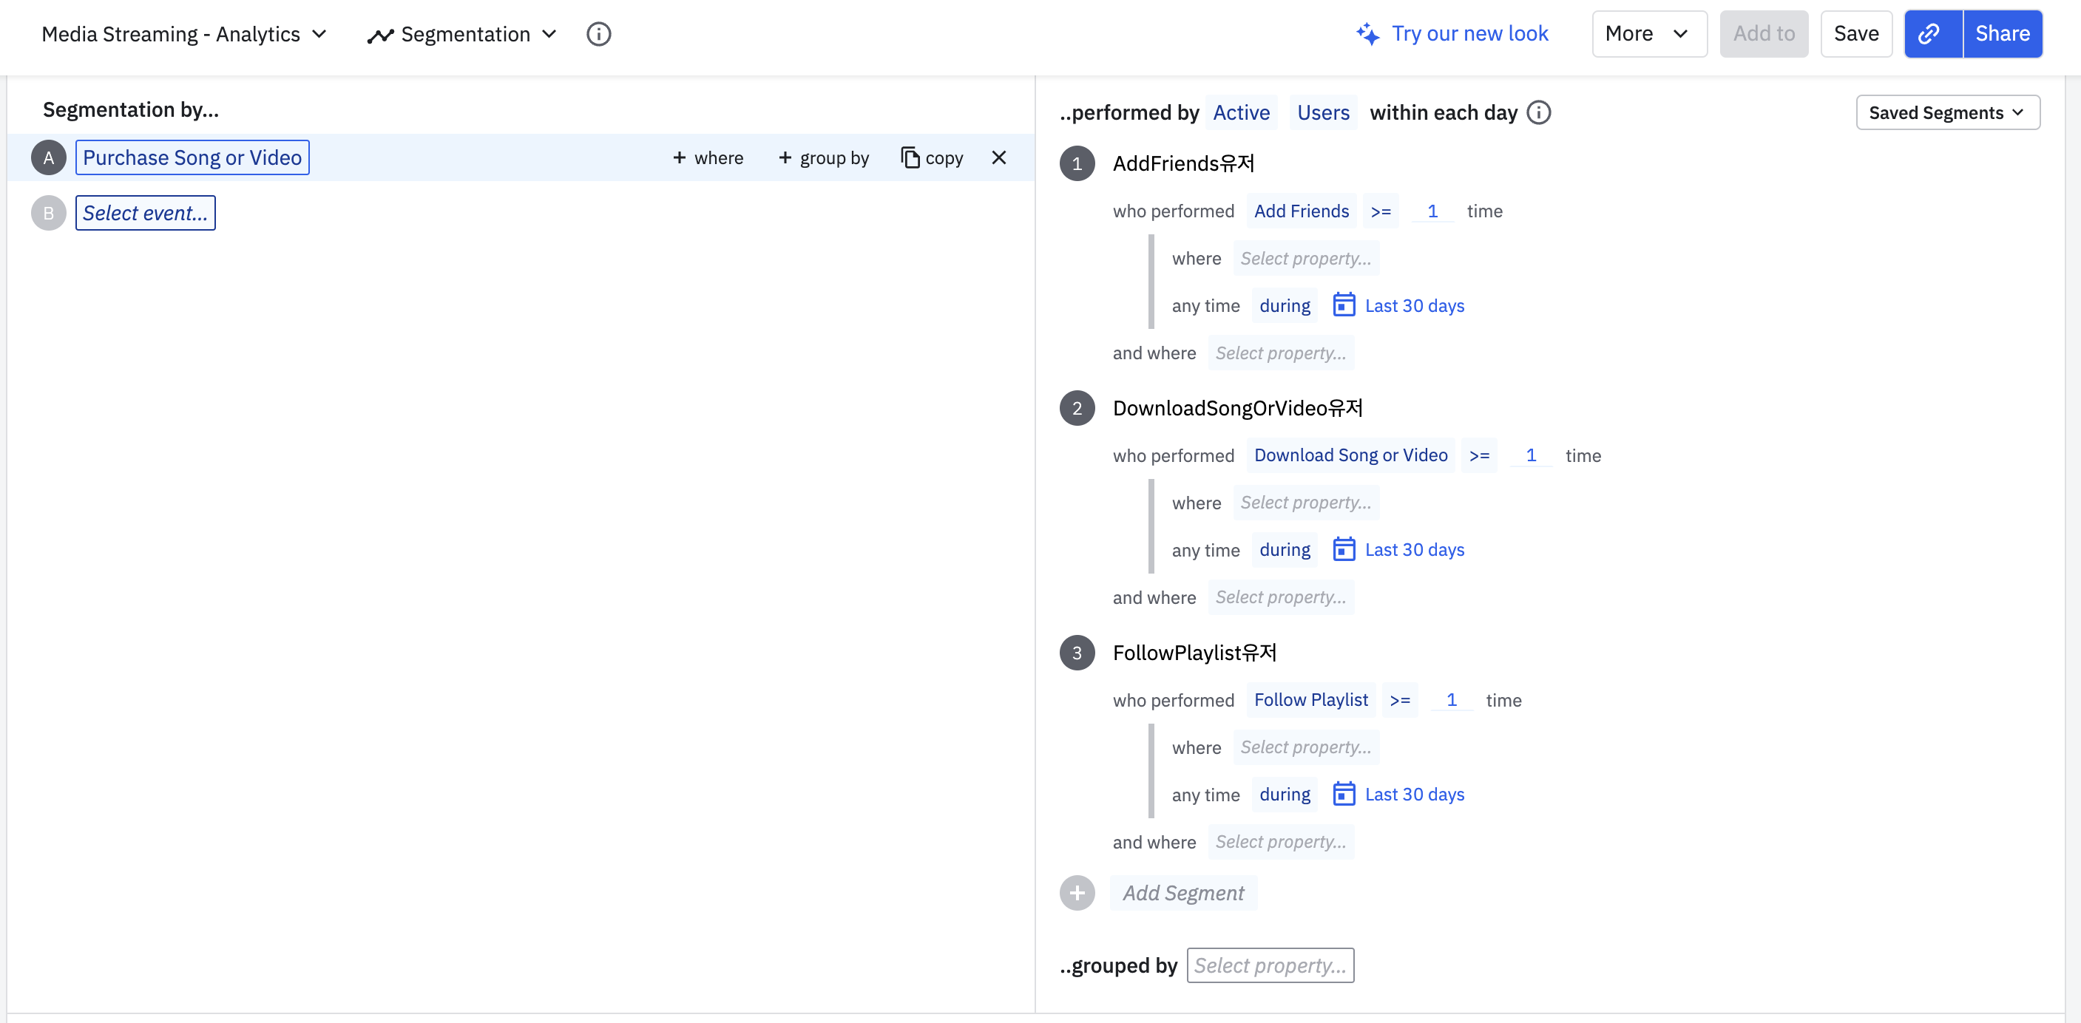Viewport: 2081px width, 1023px height.
Task: Open calendar for Follow Playlist date range
Action: pos(1344,795)
